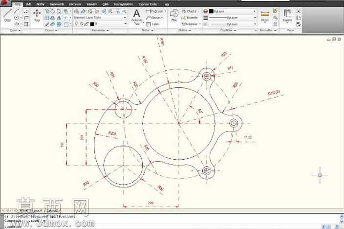
Task: Switch to the Görünüm ribbon tab
Action: pyautogui.click(x=75, y=4)
